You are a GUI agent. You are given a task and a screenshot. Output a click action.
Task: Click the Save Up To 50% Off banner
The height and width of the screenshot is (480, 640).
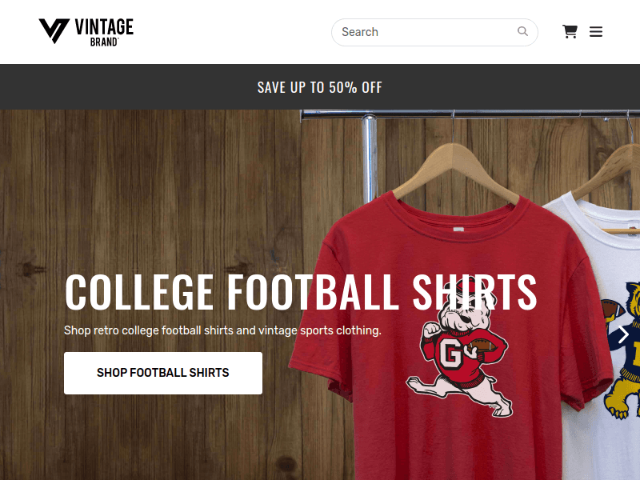coord(320,87)
